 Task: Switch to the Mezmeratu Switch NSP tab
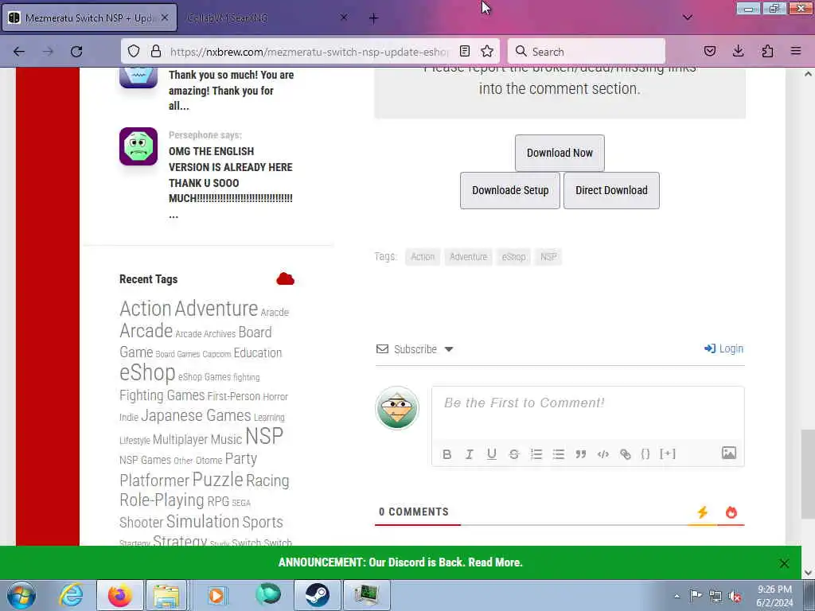[x=89, y=18]
